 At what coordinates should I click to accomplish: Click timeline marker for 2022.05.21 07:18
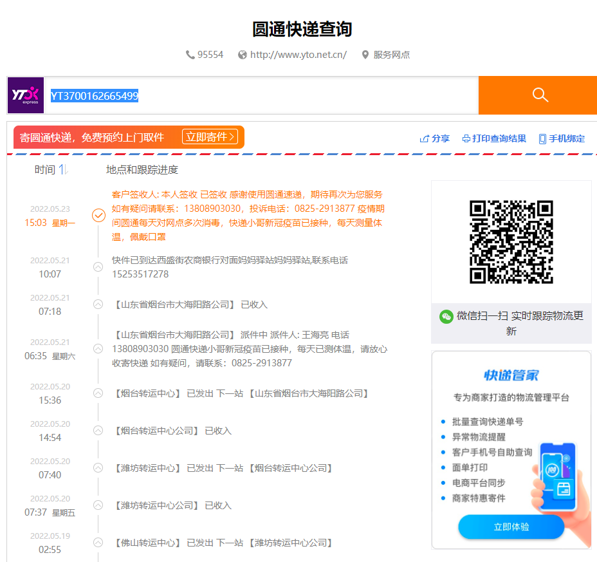click(98, 304)
